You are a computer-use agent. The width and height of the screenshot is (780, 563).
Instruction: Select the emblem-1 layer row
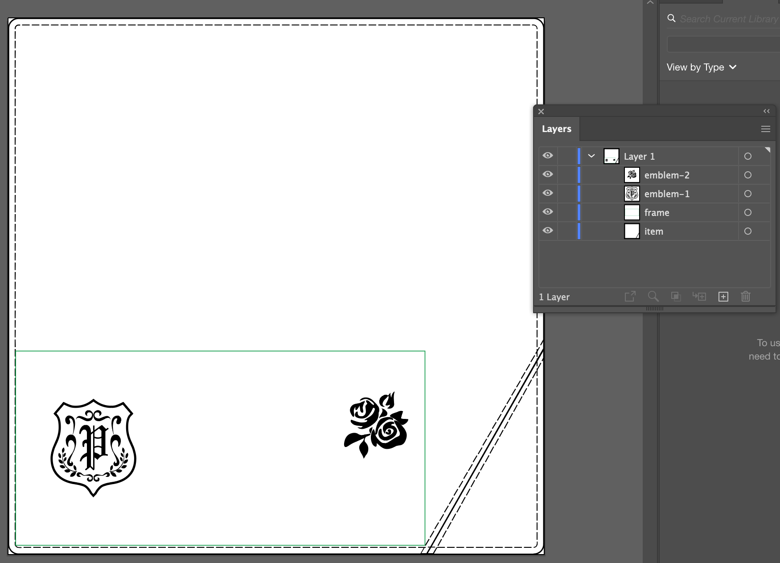pyautogui.click(x=667, y=194)
